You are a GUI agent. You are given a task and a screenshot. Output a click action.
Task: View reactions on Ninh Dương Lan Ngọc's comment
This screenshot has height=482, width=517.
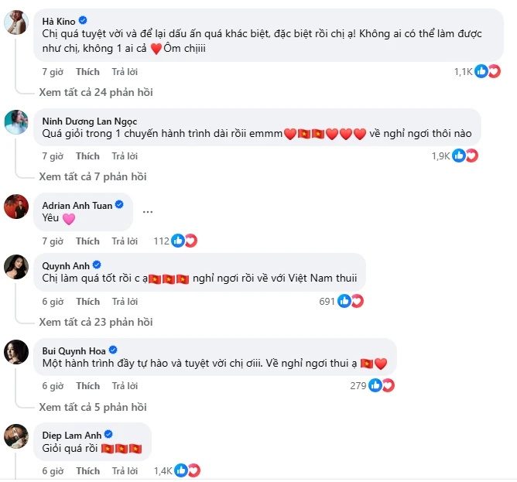(465, 156)
